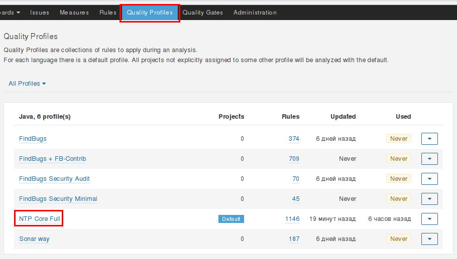Viewport: 457px width, 259px height.
Task: Click the Updated column header
Action: point(343,117)
